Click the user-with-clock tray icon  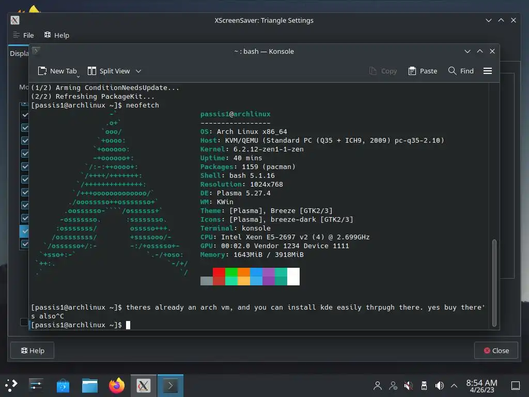click(393, 386)
